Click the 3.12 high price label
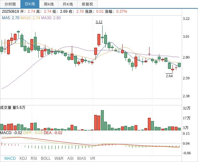Viewport: 198px width, 162px height. [x=99, y=22]
